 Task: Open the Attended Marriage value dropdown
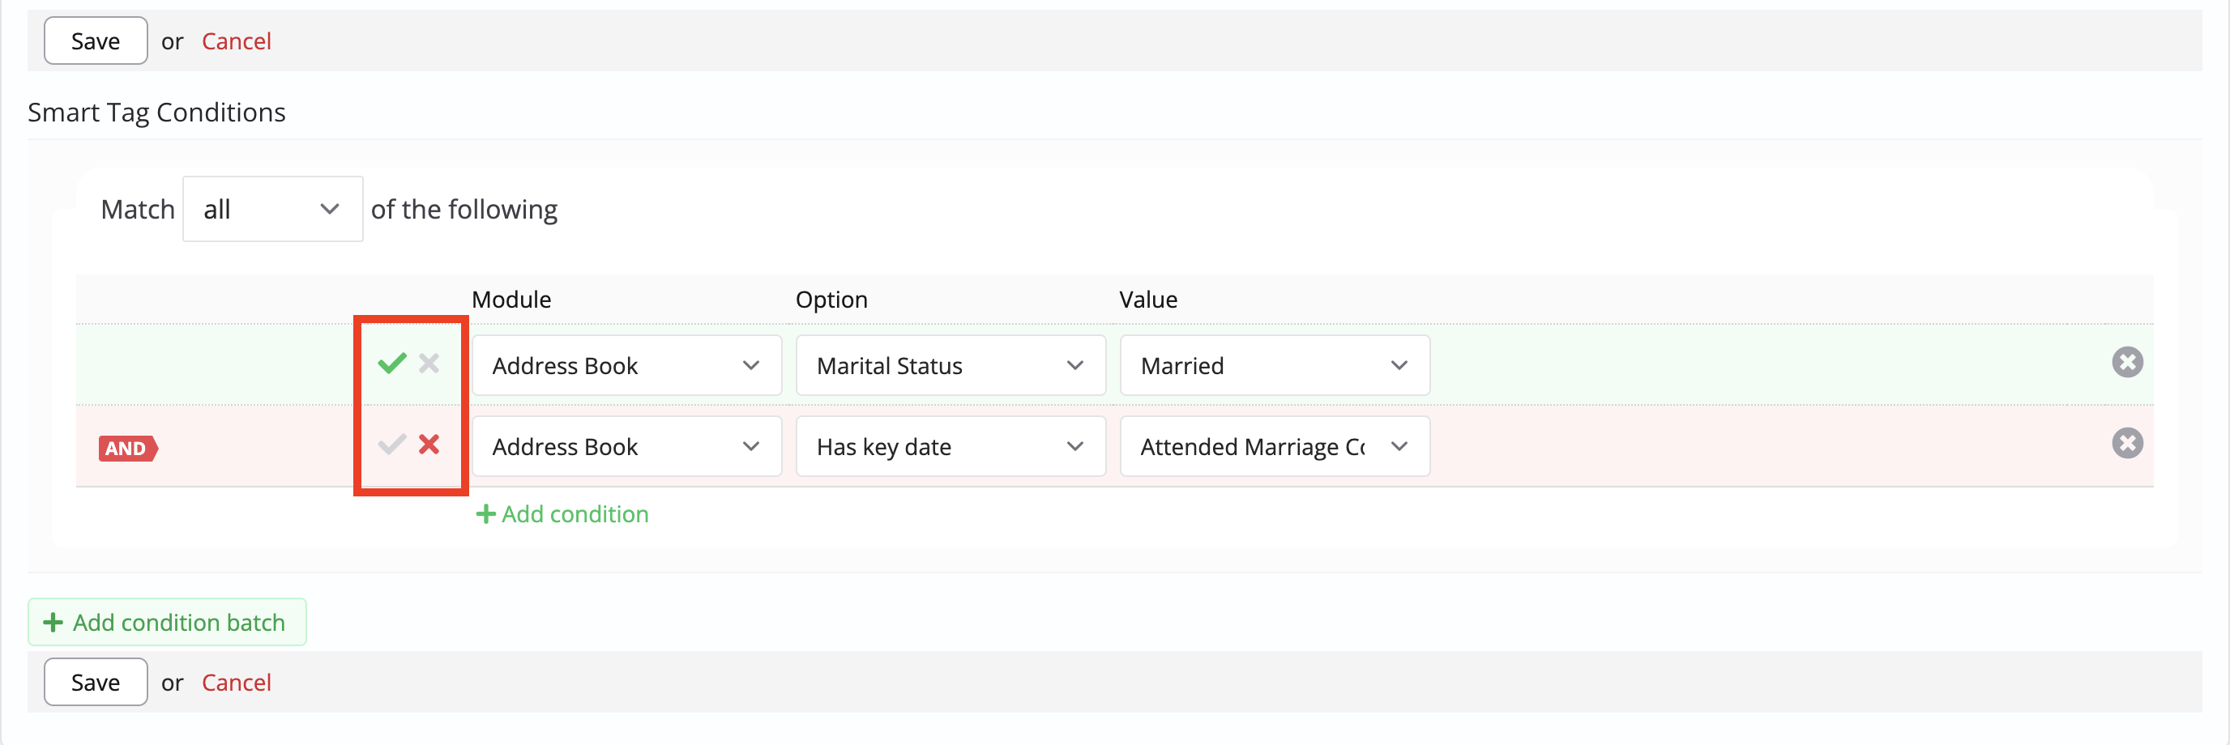pyautogui.click(x=1274, y=447)
